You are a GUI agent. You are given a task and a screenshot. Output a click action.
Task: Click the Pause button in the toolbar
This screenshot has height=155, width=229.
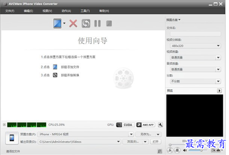point(97,24)
